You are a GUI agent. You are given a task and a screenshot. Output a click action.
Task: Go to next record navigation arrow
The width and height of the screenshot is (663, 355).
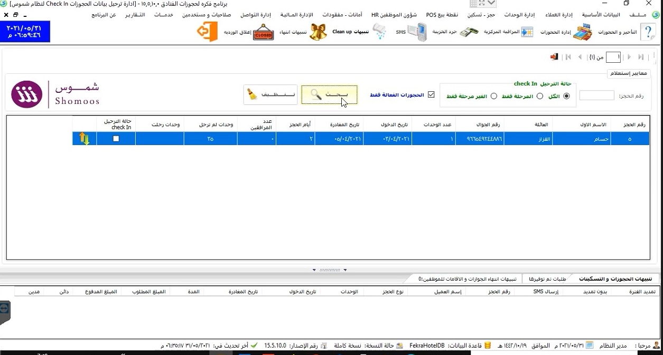click(629, 57)
